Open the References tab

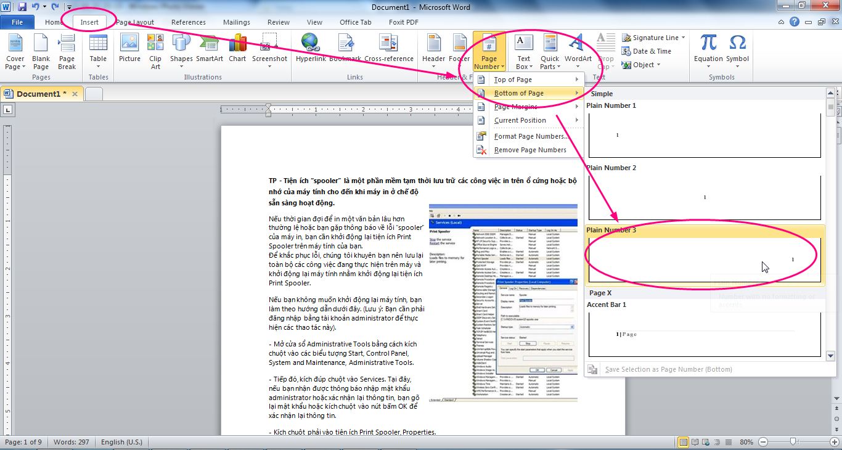(x=189, y=22)
